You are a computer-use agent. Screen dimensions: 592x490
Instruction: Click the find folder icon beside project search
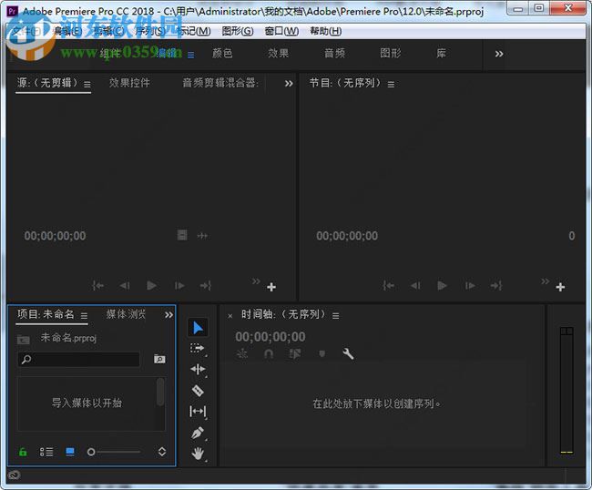point(159,359)
